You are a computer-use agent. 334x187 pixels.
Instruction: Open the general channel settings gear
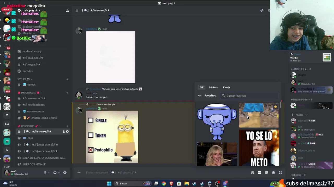point(67,132)
